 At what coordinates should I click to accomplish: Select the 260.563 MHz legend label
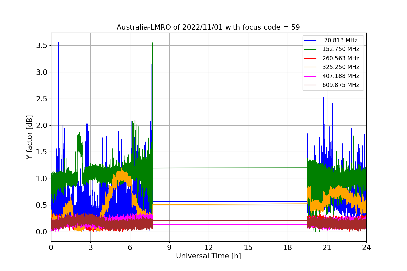[x=341, y=58]
